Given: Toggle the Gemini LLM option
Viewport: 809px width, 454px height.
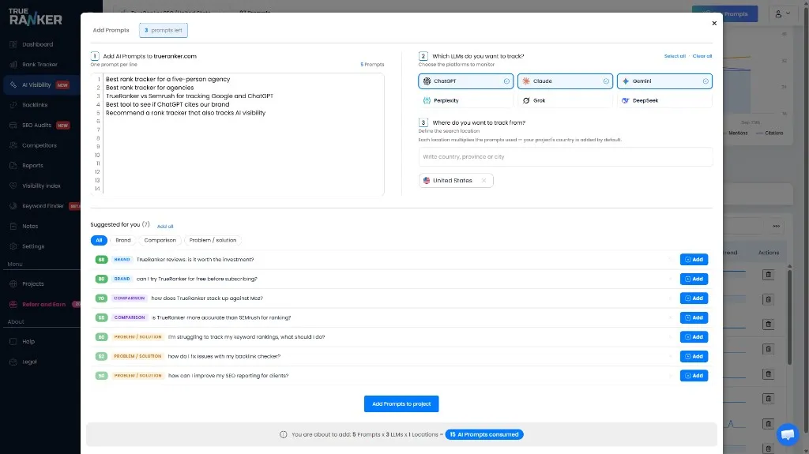Looking at the screenshot, I should pyautogui.click(x=664, y=81).
